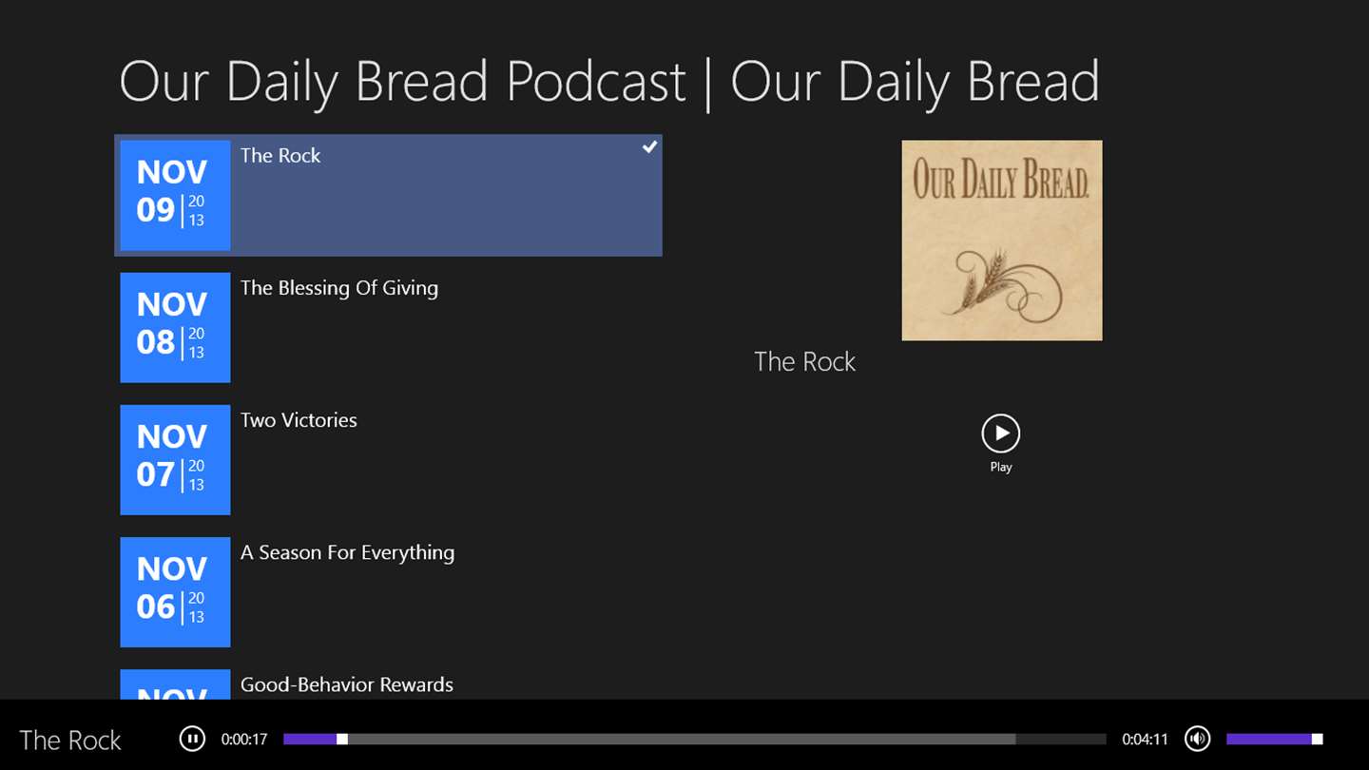Click the progress bar thumb handle
The image size is (1369, 770).
point(342,739)
